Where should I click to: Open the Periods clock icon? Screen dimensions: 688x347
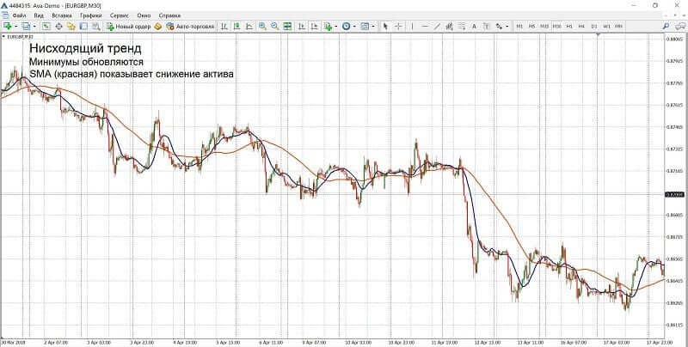click(x=347, y=27)
